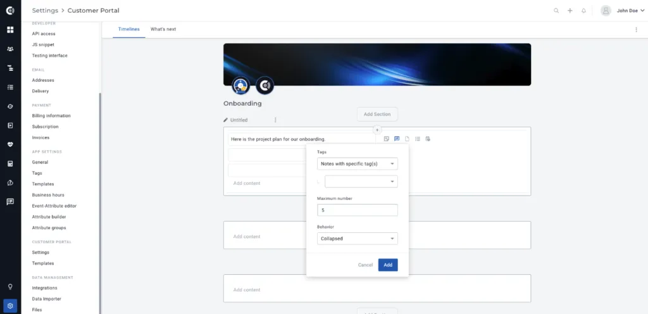648x314 pixels.
Task: Open the circular sync icon in left rail
Action: (x=10, y=106)
